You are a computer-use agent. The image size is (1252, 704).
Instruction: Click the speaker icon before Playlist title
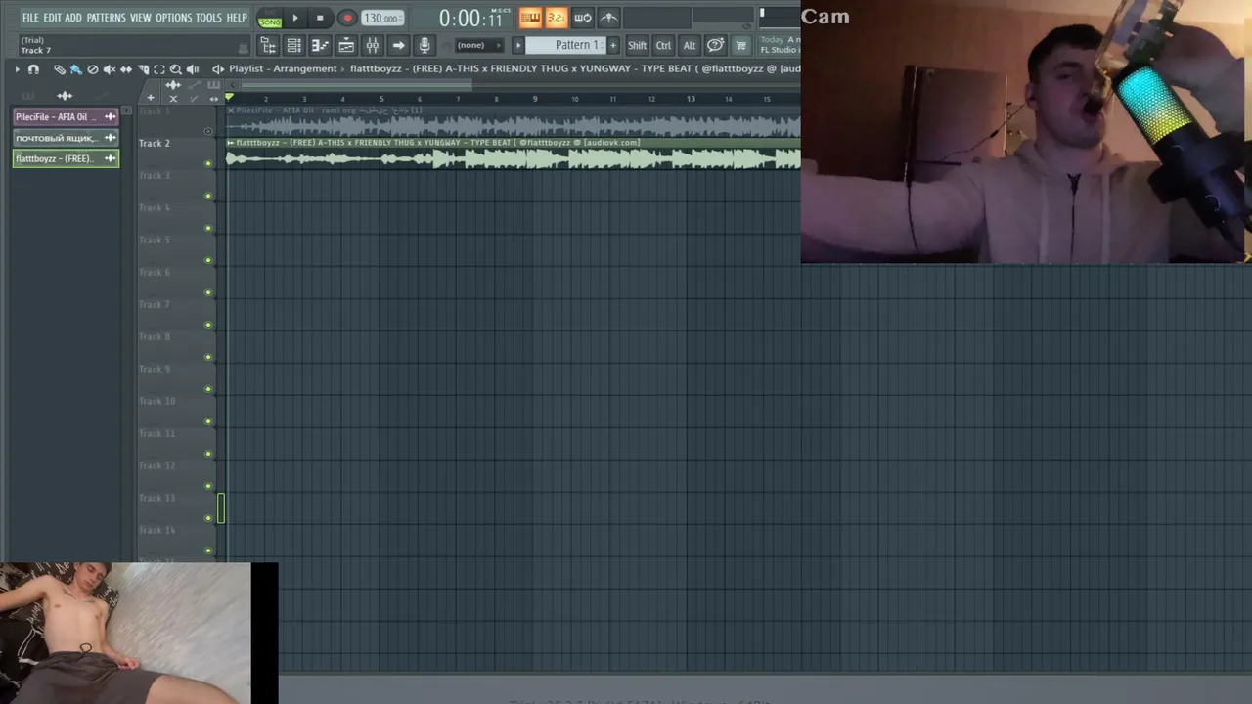pos(218,69)
